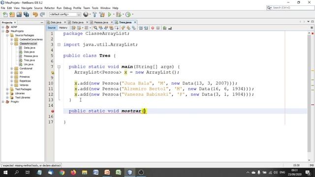The image size is (315, 177).
Task: Click the Shift Line Right icon
Action: pyautogui.click(x=146, y=28)
